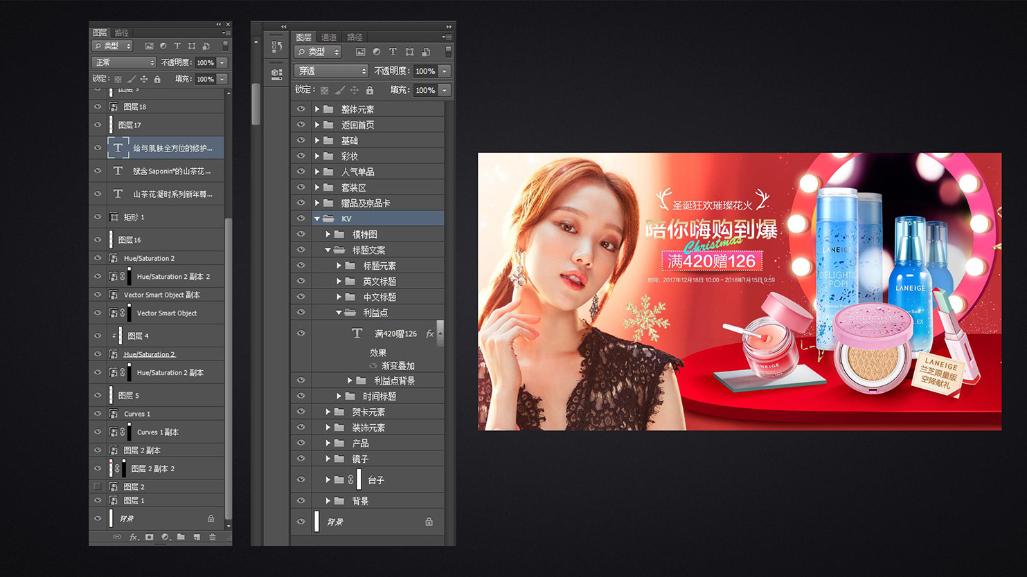Open opacity slider arrow in left panel
The height and width of the screenshot is (577, 1027).
point(222,63)
